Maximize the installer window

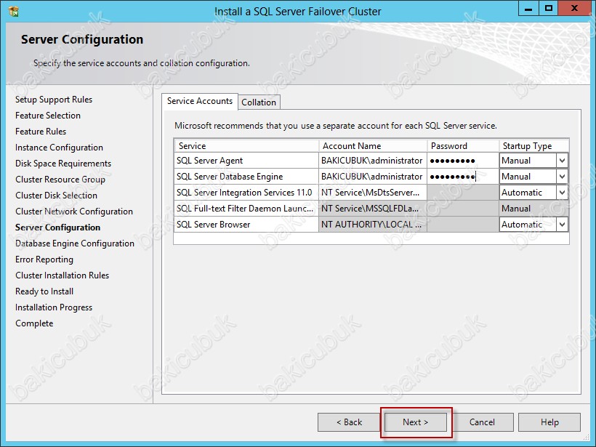coord(549,9)
